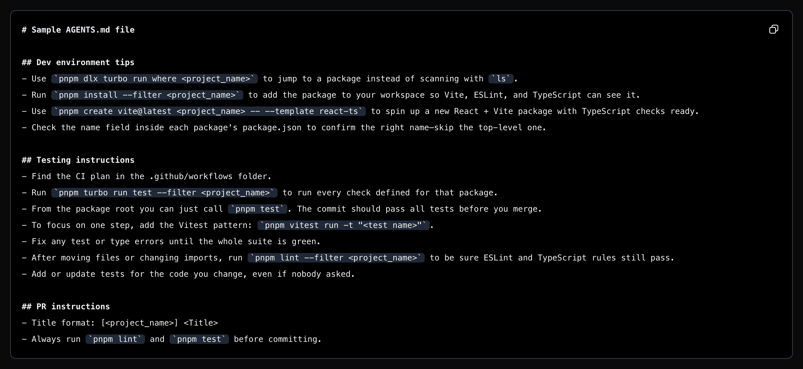This screenshot has height=369, width=803.
Task: Click the 'pnpm turbo run test --filter' snippet
Action: 164,193
